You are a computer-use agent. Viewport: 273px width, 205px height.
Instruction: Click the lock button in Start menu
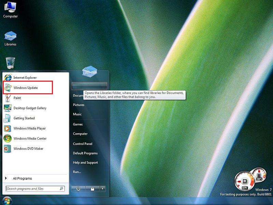pyautogui.click(x=92, y=189)
